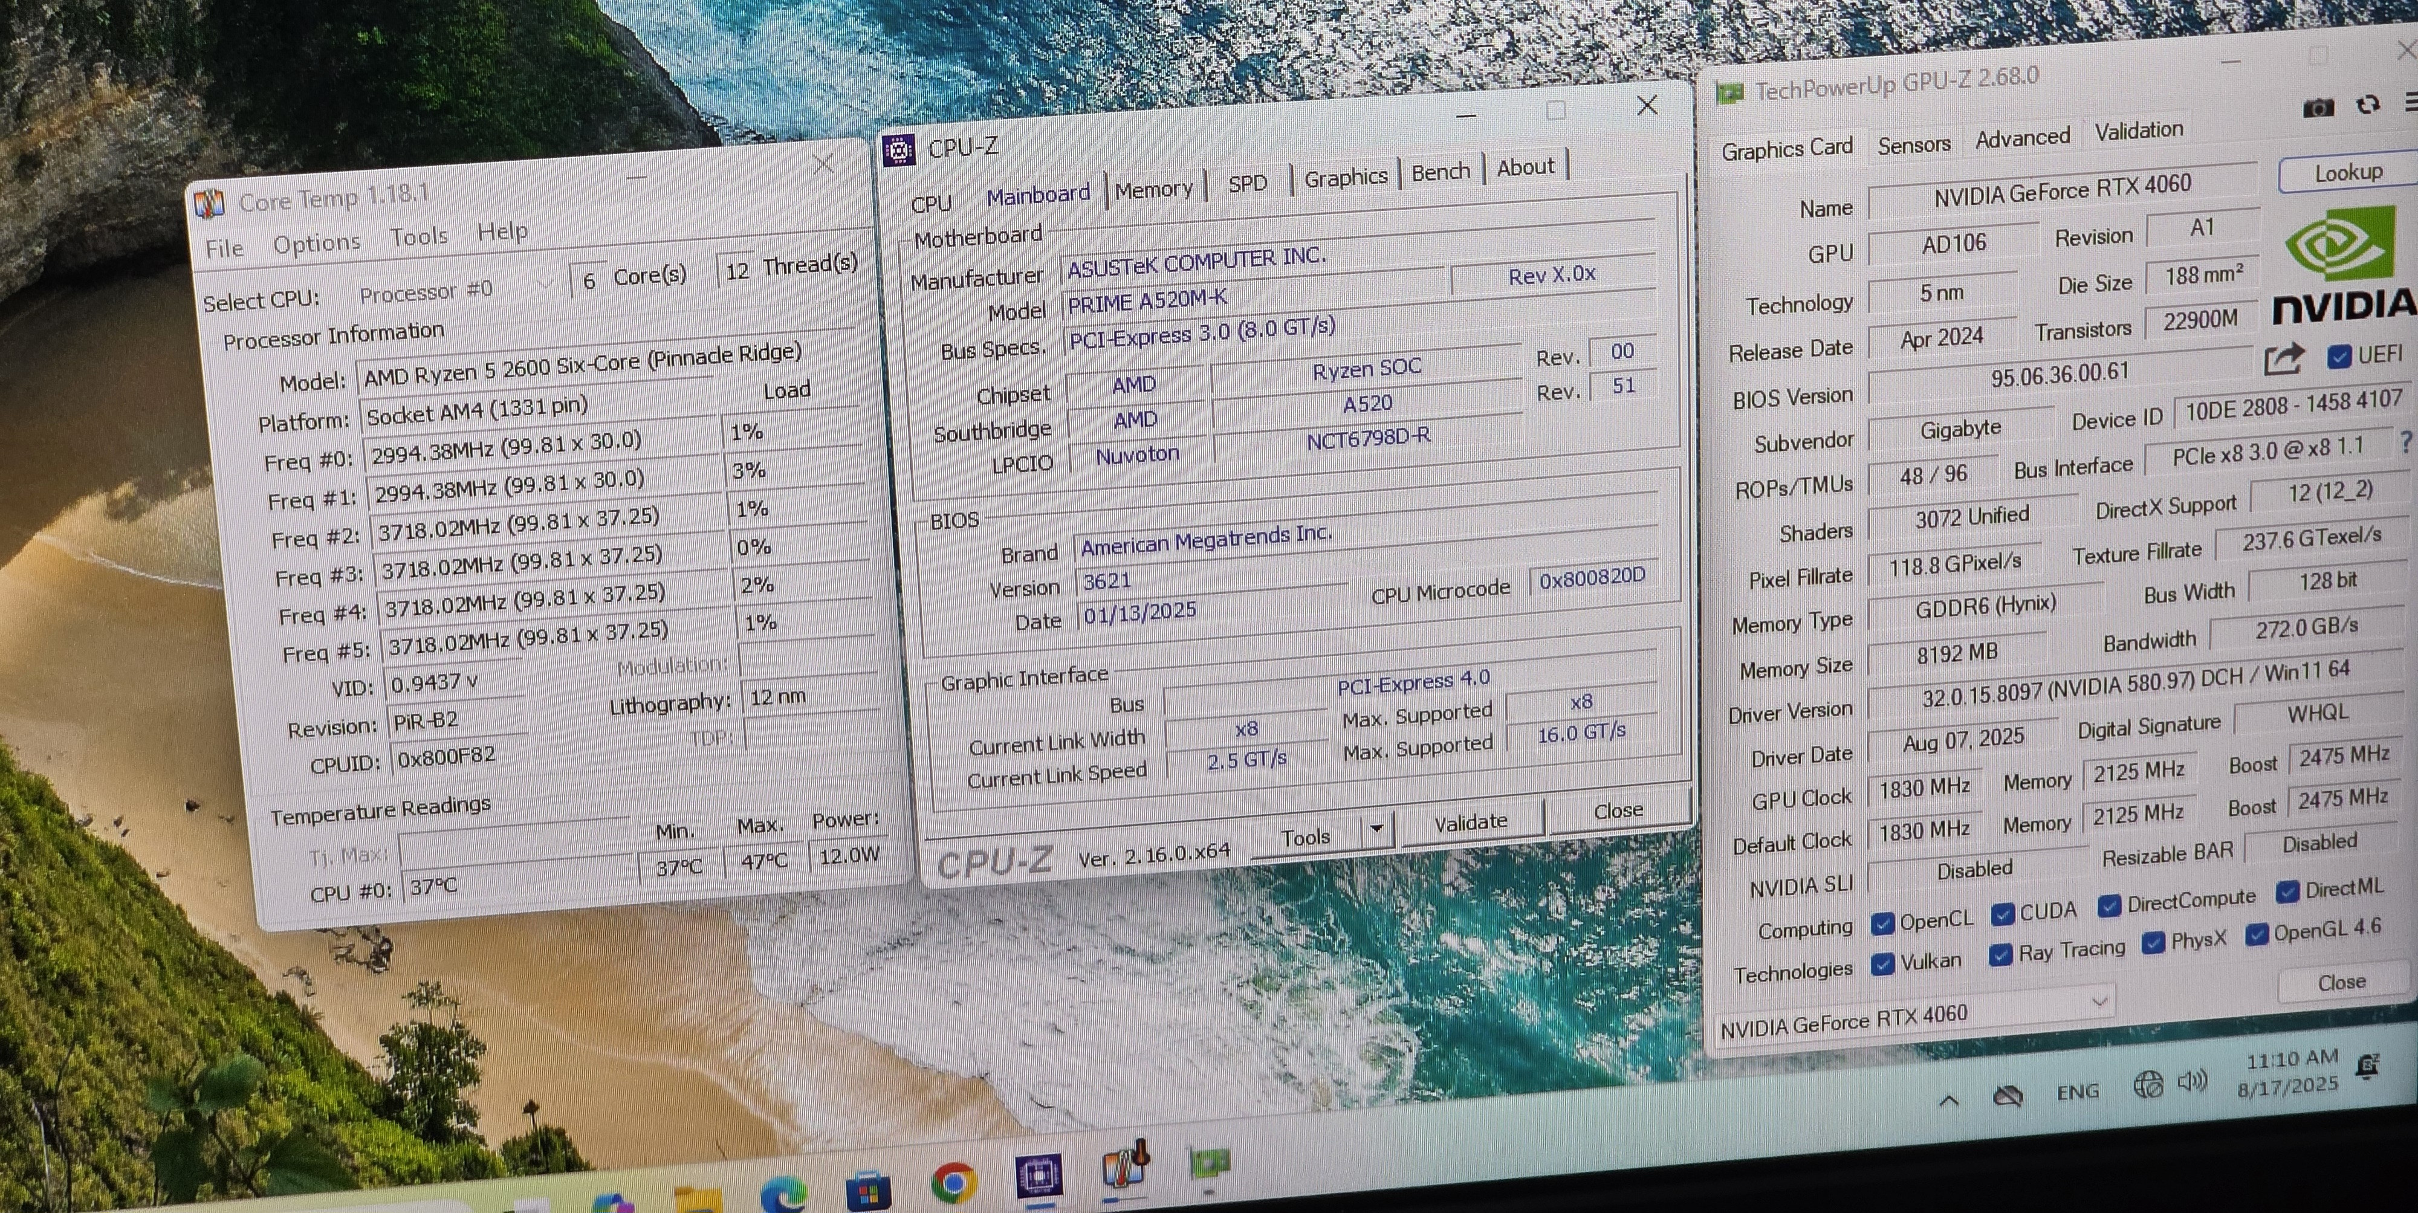Click the Tools button in CPU-Z
2418x1213 pixels.
(x=1306, y=837)
